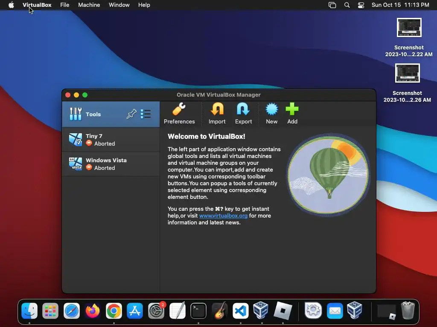Launch Google Chrome from the Dock
Image resolution: width=437 pixels, height=327 pixels.
[114, 310]
